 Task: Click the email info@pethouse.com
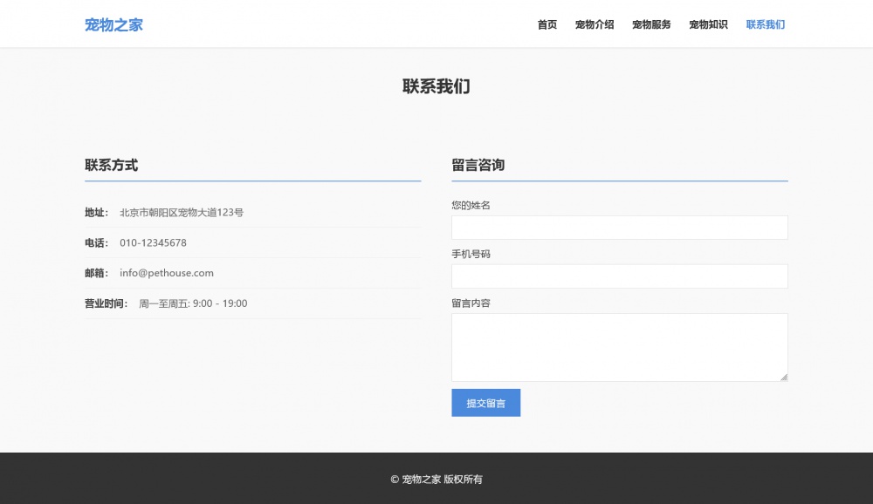click(167, 273)
